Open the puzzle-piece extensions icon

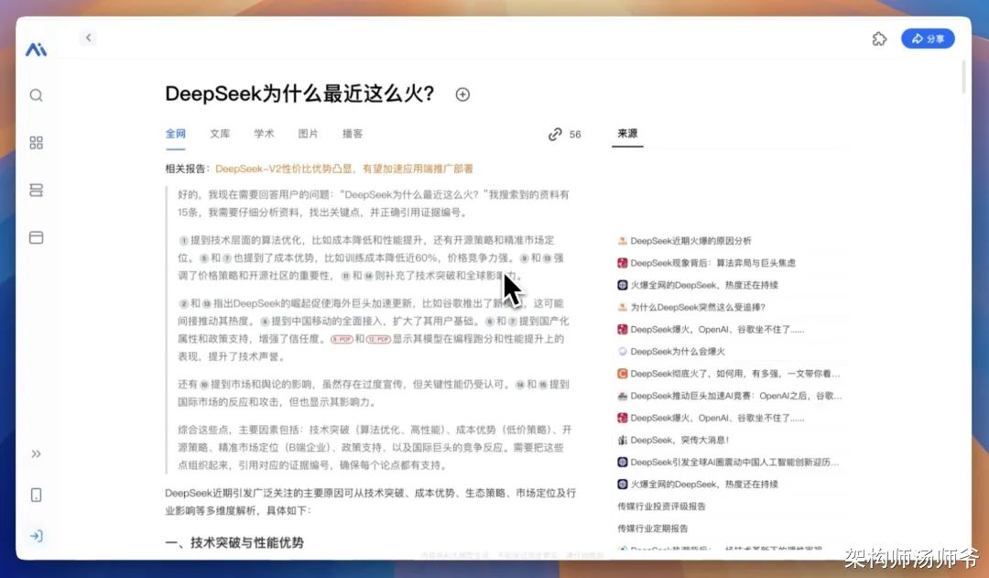point(879,38)
